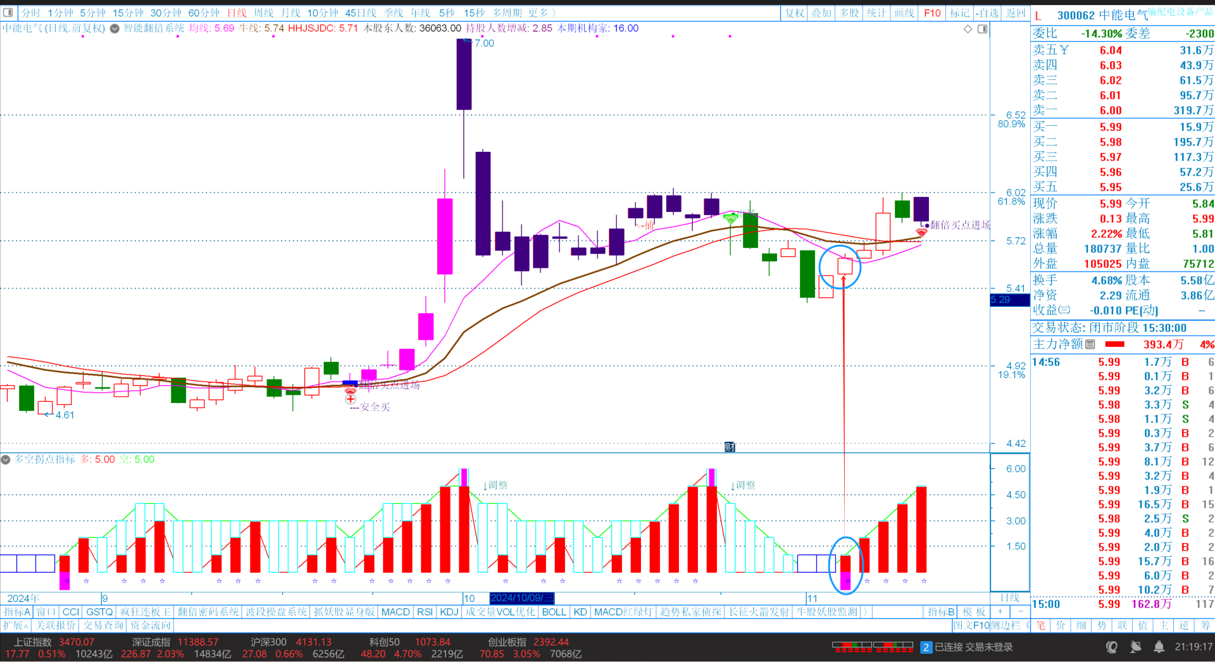Toggle the side panel icon beside the diamond
The image size is (1215, 662).
tap(982, 29)
